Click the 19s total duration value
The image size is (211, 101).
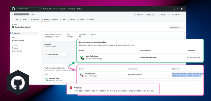[x=80, y=37]
